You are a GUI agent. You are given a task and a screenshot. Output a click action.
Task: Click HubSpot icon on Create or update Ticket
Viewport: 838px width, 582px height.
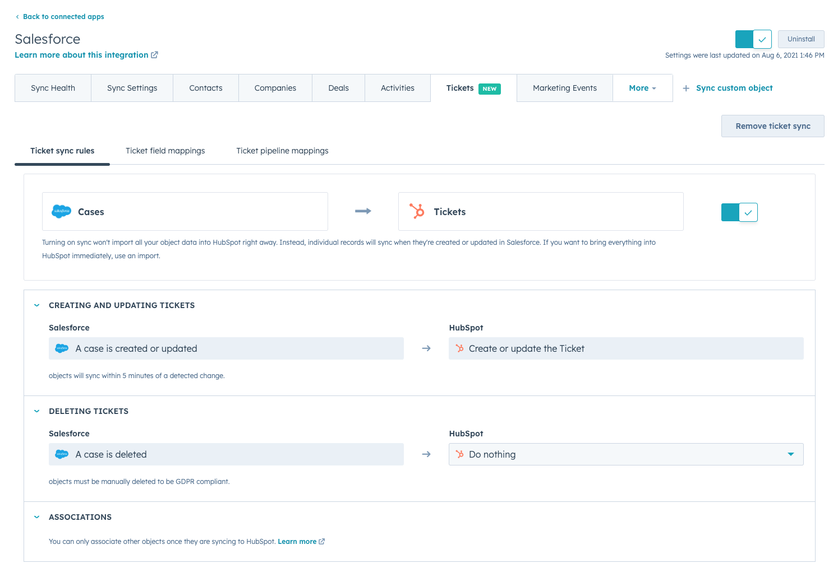[459, 348]
